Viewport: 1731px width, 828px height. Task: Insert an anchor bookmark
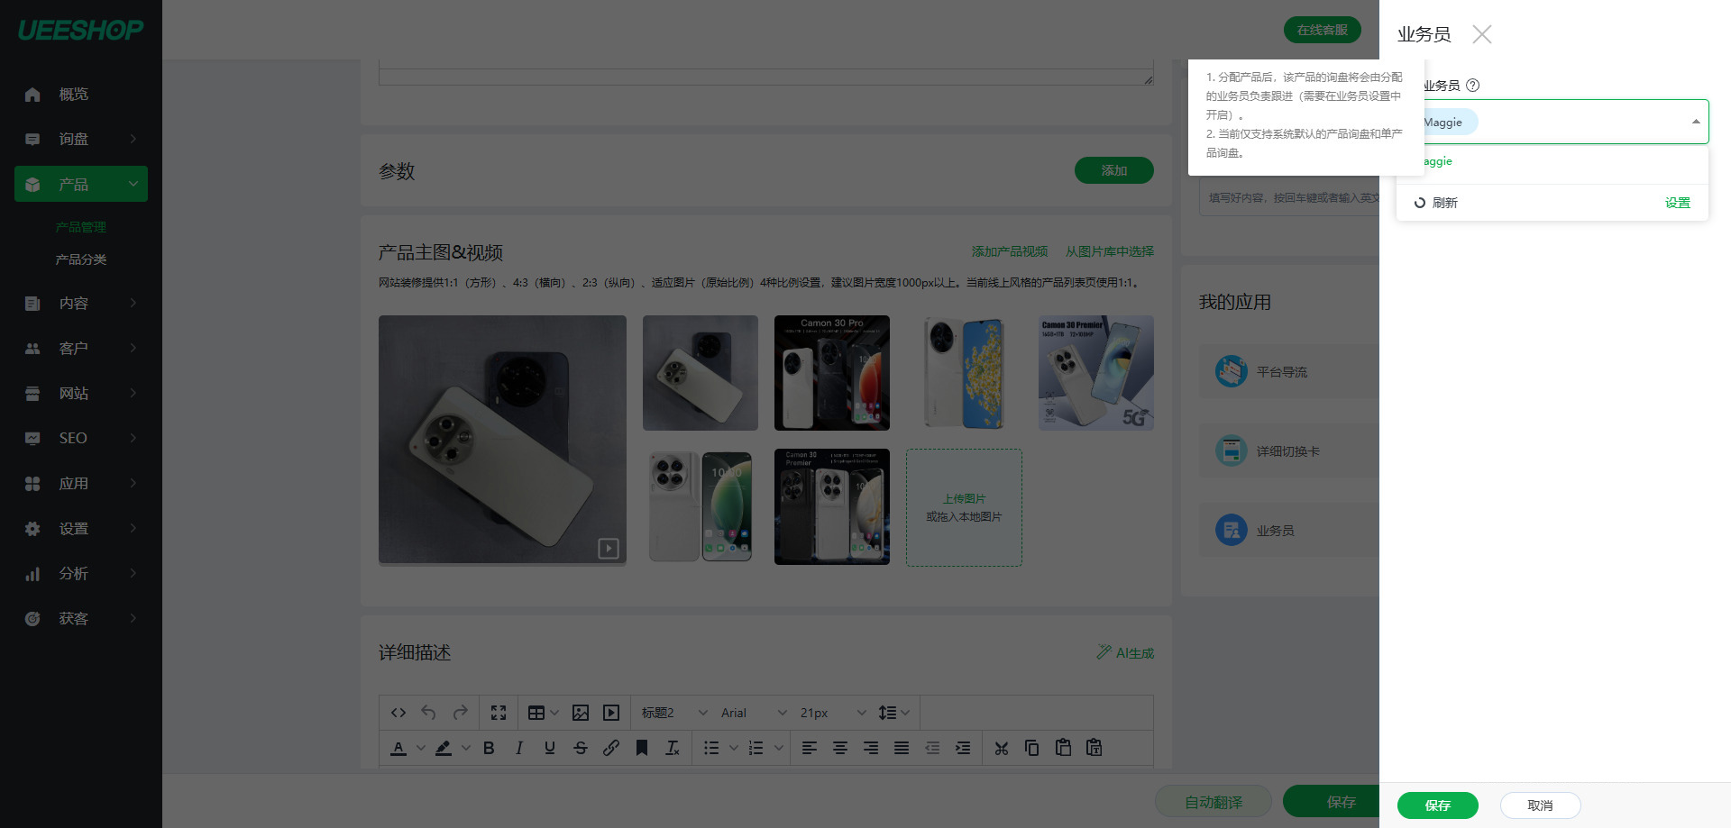click(642, 748)
